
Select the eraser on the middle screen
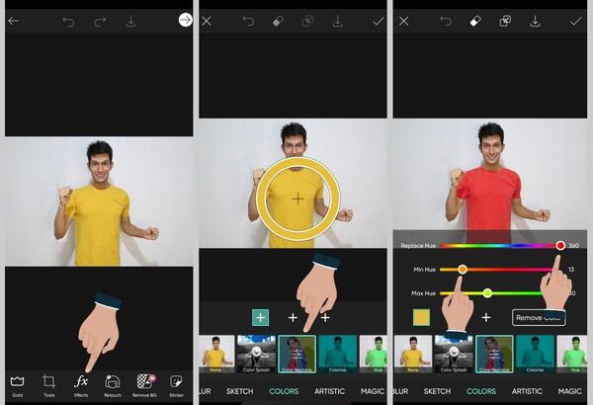[x=278, y=21]
